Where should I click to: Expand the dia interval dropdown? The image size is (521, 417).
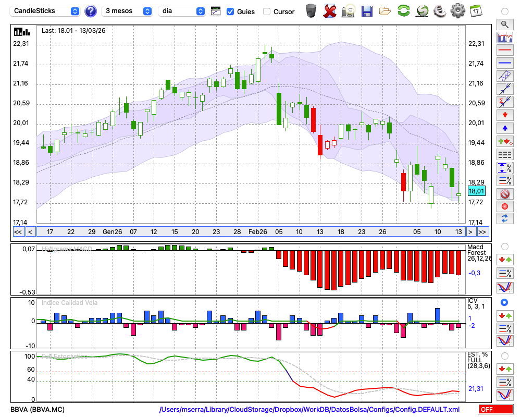tap(182, 11)
